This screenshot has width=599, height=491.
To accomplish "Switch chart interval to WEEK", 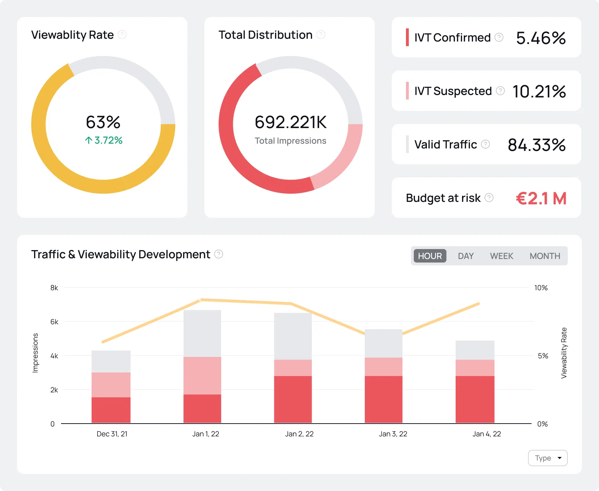I will [x=502, y=256].
